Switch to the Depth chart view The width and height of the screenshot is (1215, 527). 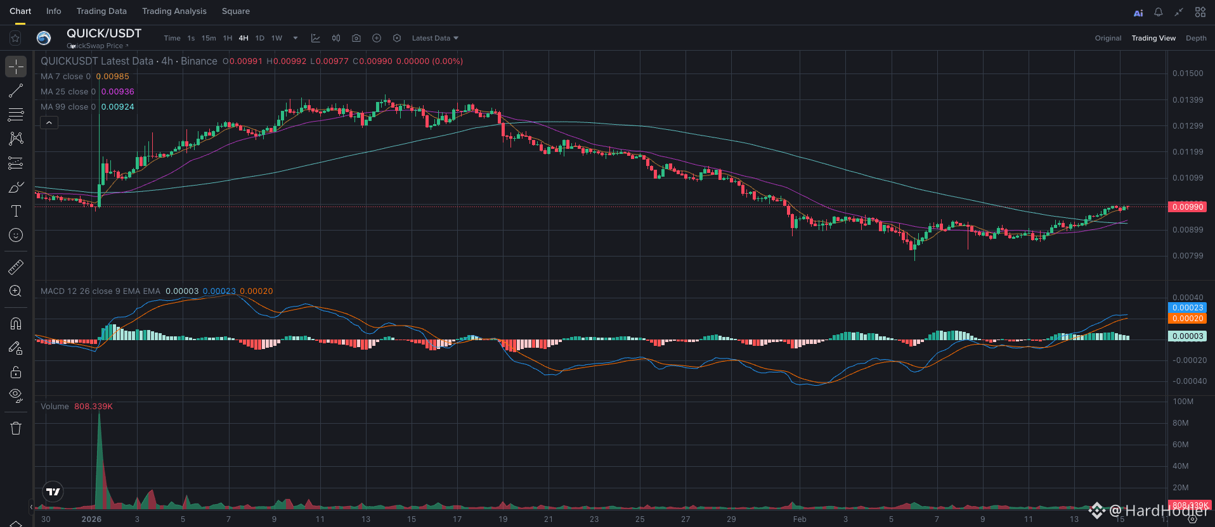tap(1196, 38)
